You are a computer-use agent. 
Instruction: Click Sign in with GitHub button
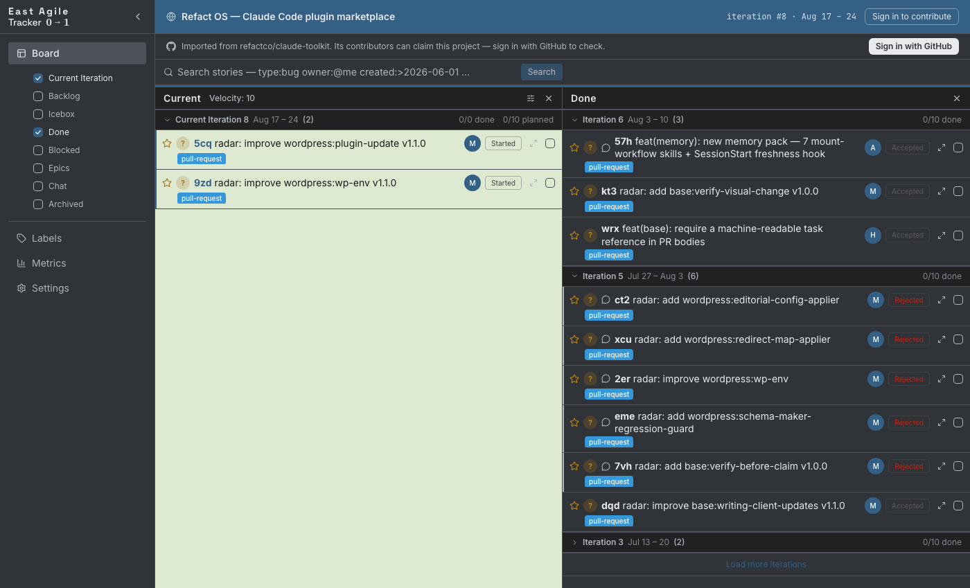point(914,46)
